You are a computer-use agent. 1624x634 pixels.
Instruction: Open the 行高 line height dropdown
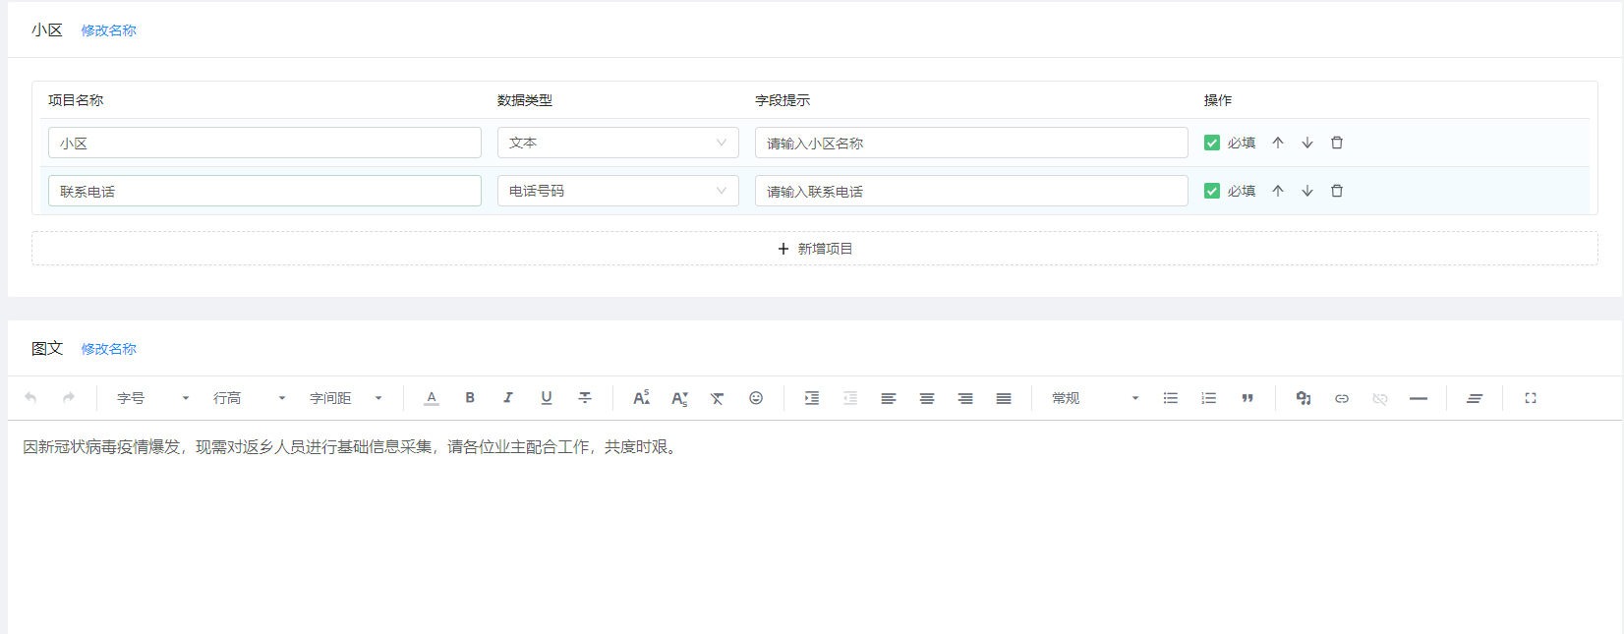tap(249, 398)
